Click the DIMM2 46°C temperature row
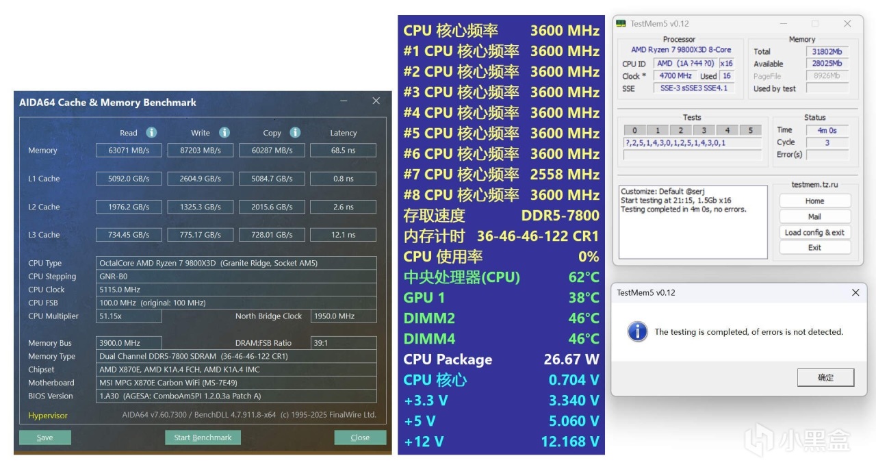Image resolution: width=876 pixels, height=469 pixels. [x=501, y=318]
